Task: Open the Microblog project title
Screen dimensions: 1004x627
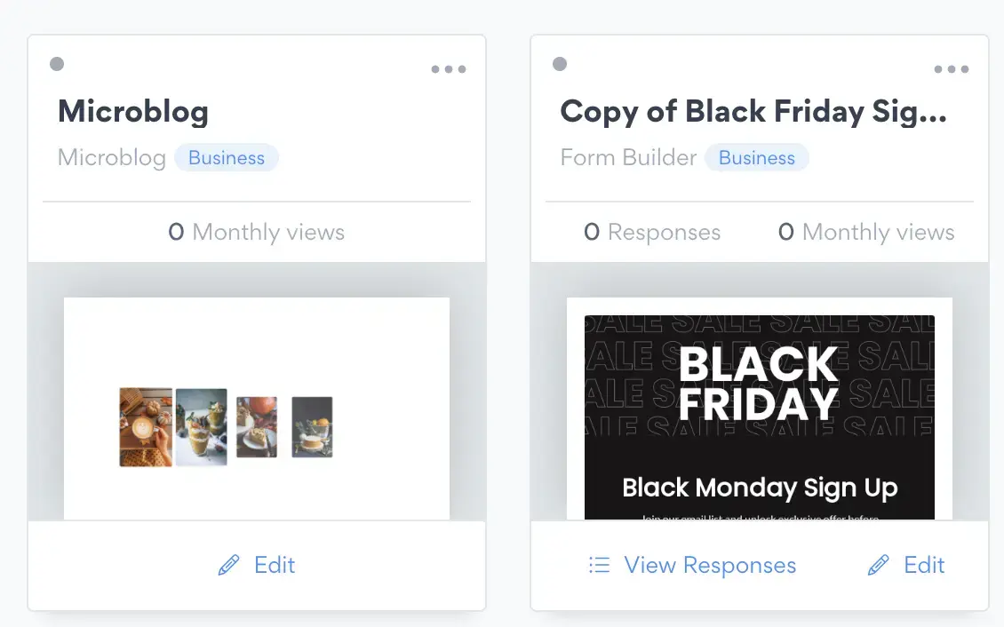Action: 133,111
